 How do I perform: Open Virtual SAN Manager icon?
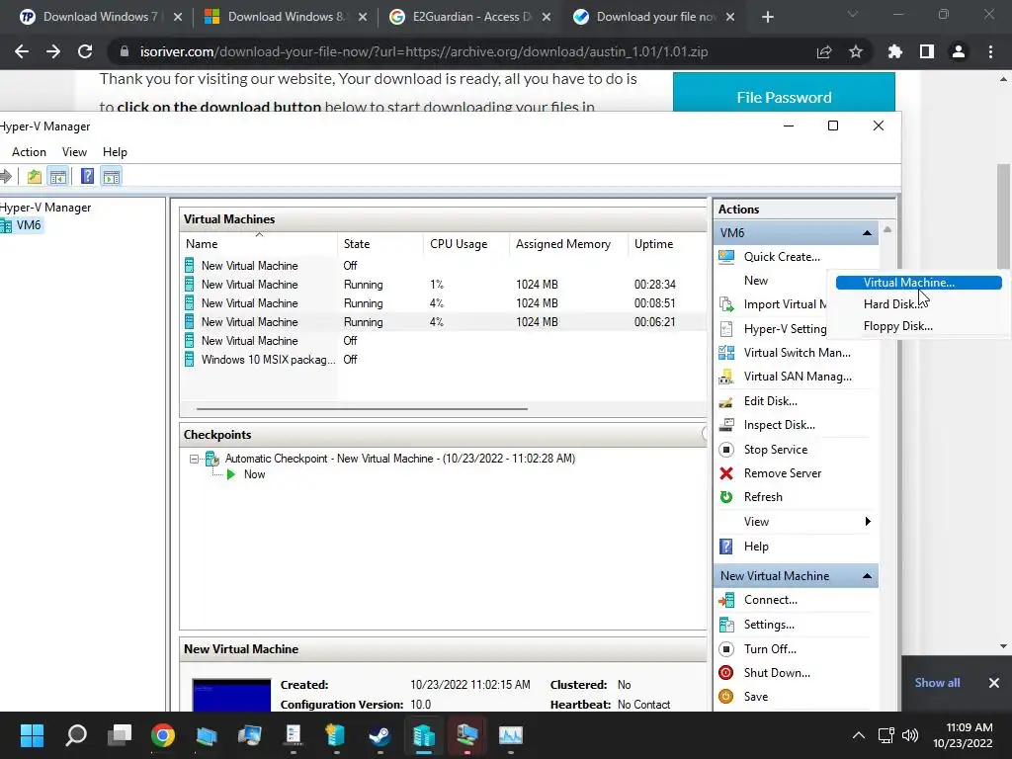point(726,377)
